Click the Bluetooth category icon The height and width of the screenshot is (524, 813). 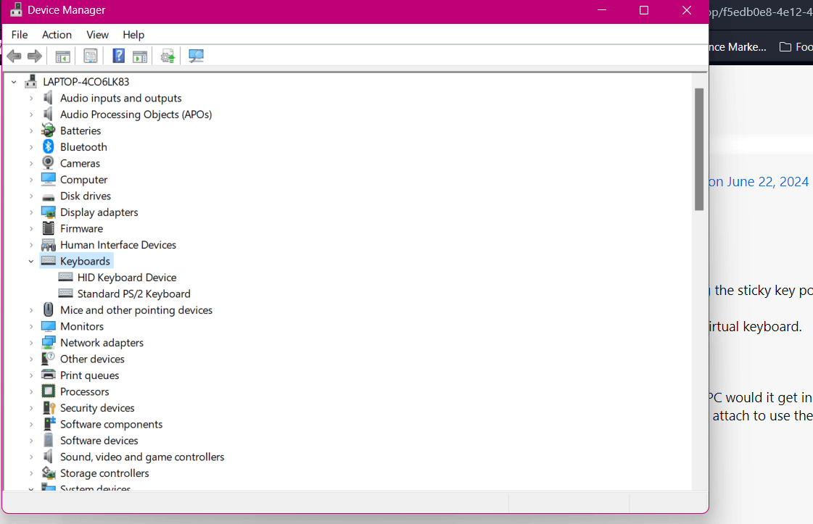[x=48, y=146]
